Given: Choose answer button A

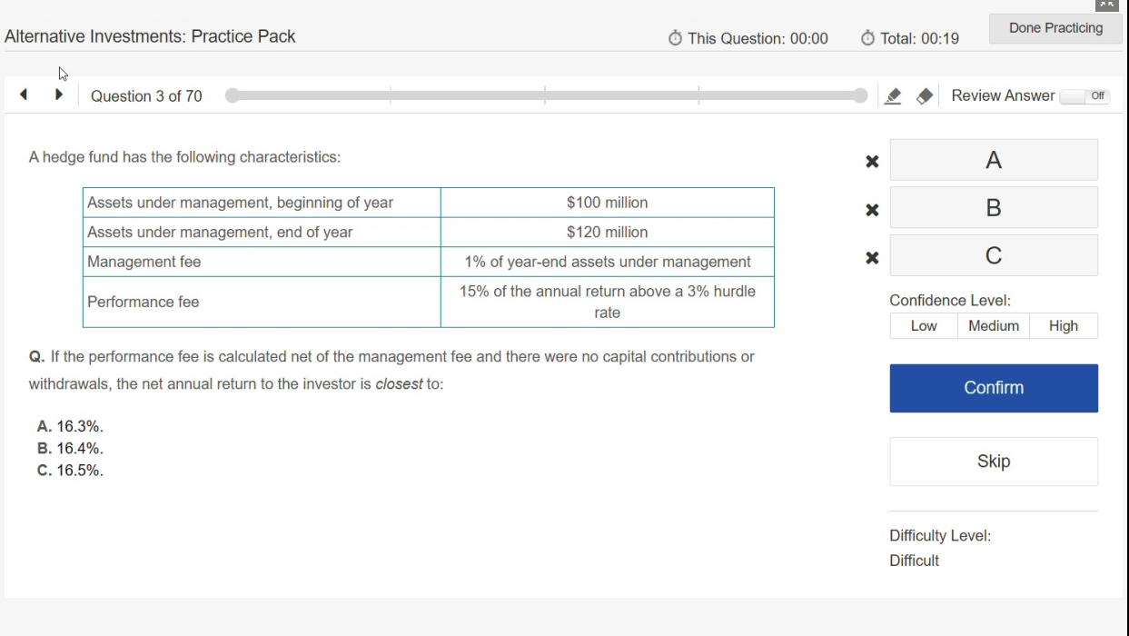Looking at the screenshot, I should (993, 160).
